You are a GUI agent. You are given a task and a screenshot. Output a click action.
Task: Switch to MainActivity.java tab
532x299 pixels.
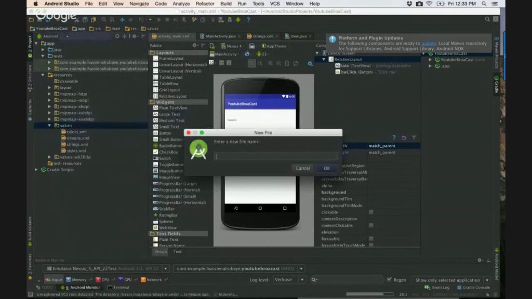point(220,36)
